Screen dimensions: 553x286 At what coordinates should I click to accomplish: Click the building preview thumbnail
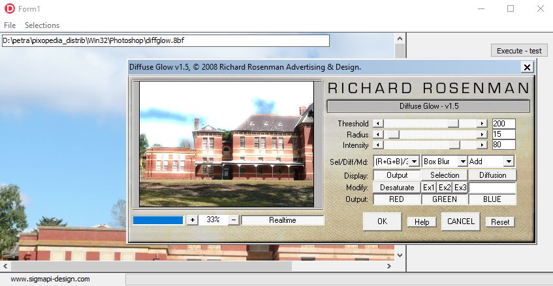click(x=227, y=144)
